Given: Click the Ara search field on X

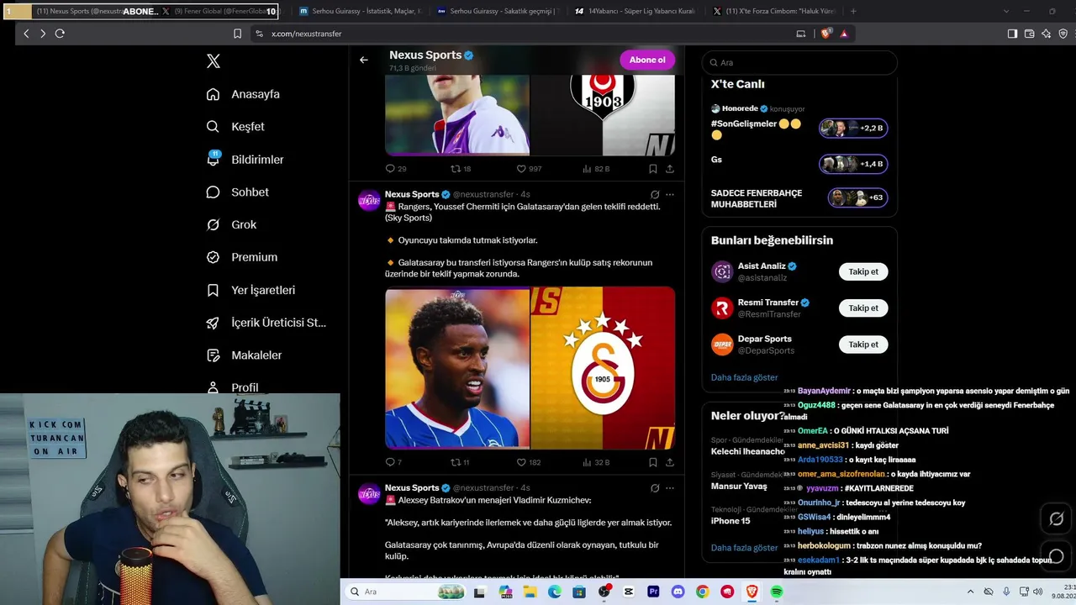Looking at the screenshot, I should 799,62.
